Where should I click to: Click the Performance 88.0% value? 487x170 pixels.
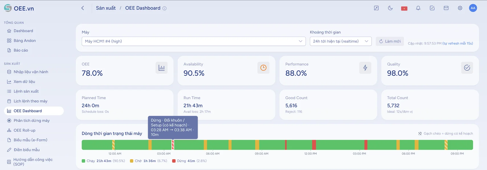(296, 73)
